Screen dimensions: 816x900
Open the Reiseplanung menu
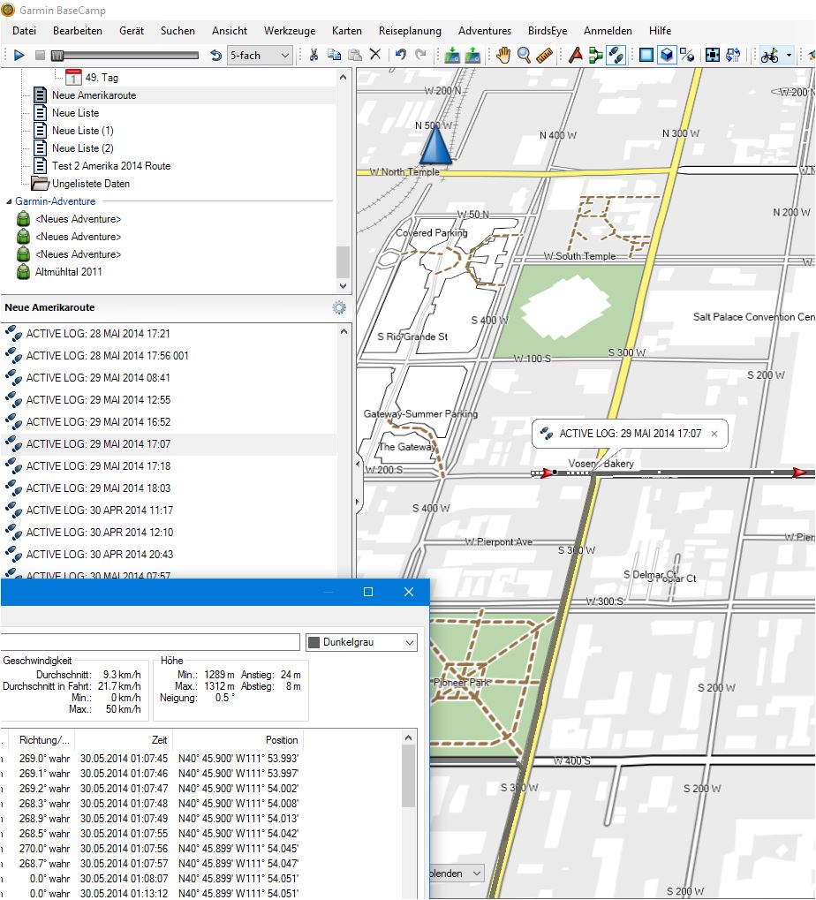coord(410,31)
